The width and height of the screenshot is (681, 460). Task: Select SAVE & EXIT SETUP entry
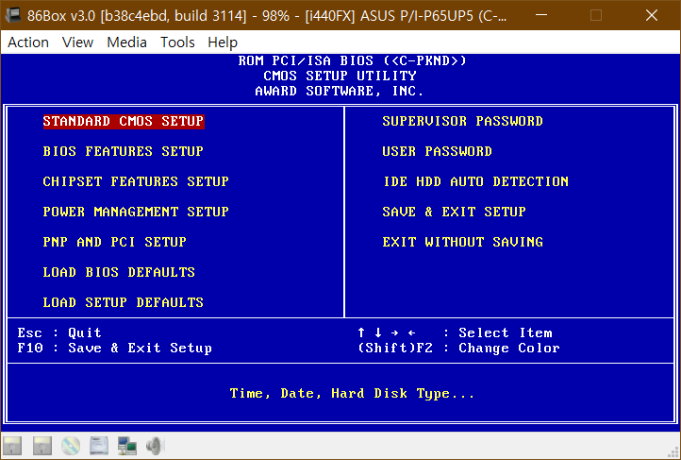(x=454, y=212)
